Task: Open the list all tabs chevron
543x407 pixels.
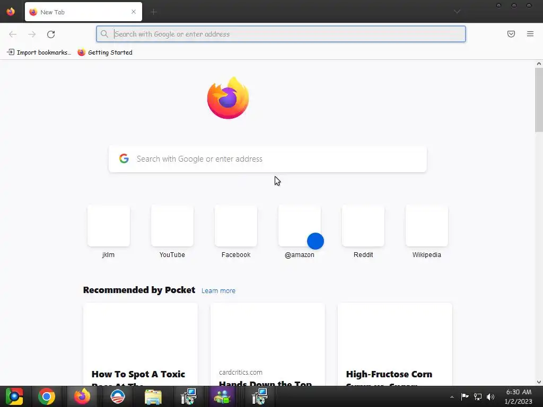Action: click(457, 12)
